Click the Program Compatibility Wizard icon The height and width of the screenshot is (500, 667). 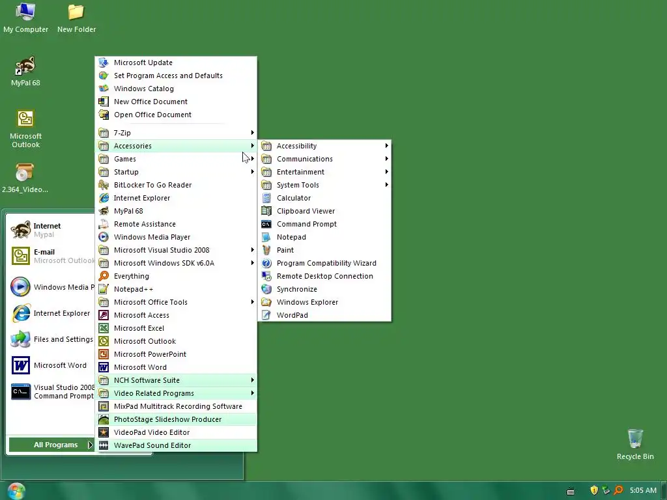[266, 263]
